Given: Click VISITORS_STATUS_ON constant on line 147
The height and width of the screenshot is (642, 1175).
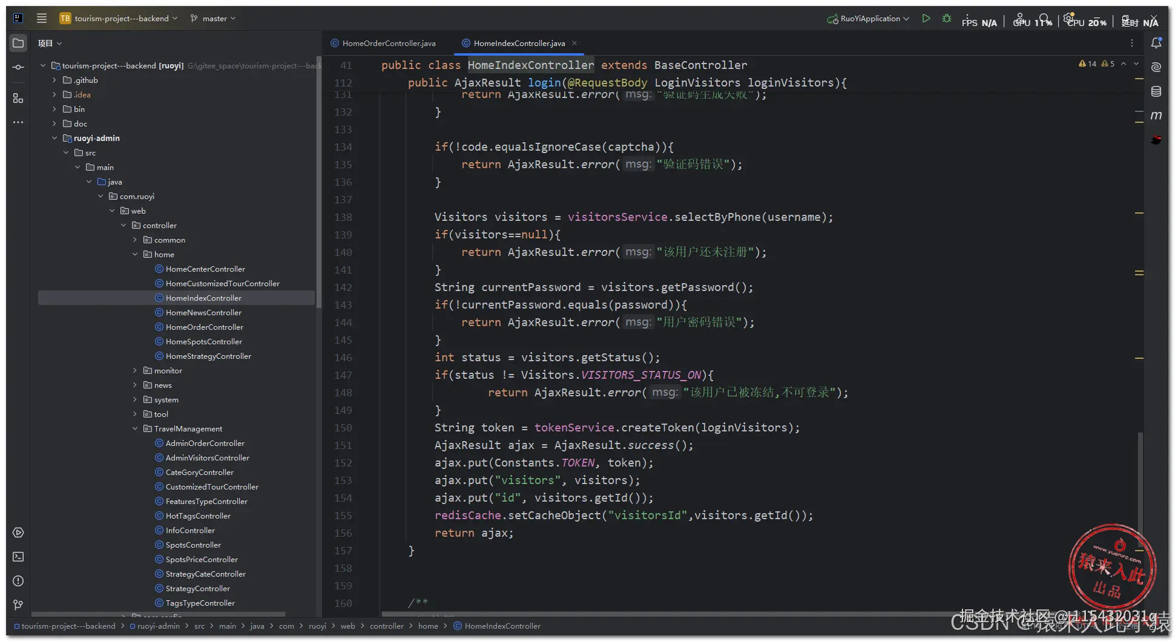Looking at the screenshot, I should tap(641, 375).
